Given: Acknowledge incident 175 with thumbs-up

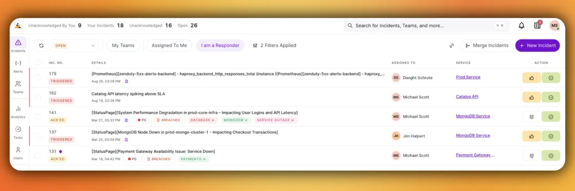Looking at the screenshot, I should (x=531, y=78).
